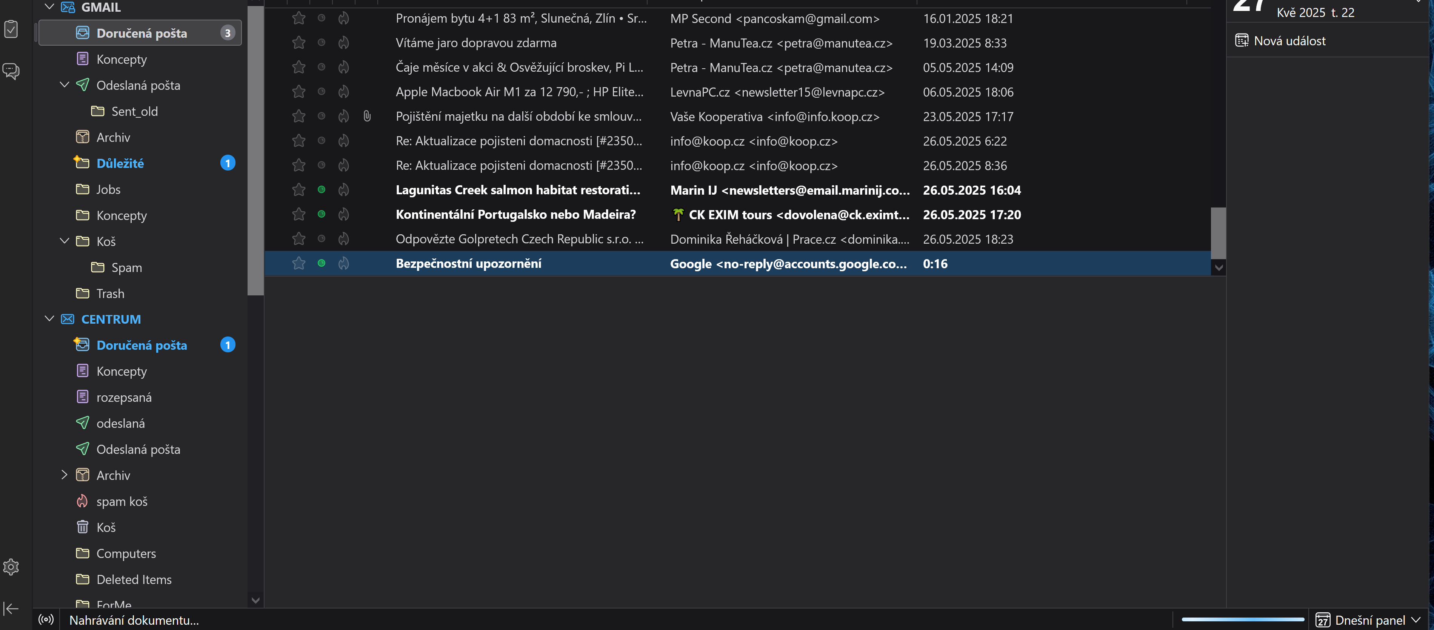
Task: Open the rozepsaná folder
Action: pyautogui.click(x=140, y=397)
